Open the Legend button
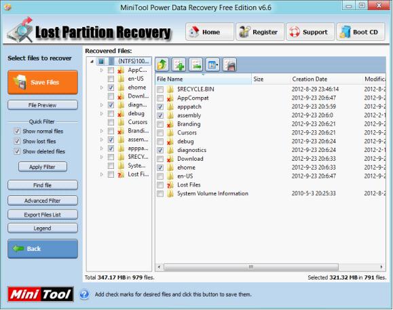 (43, 229)
